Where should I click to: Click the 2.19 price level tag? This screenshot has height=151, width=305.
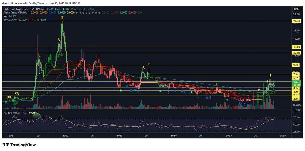(x=296, y=99)
